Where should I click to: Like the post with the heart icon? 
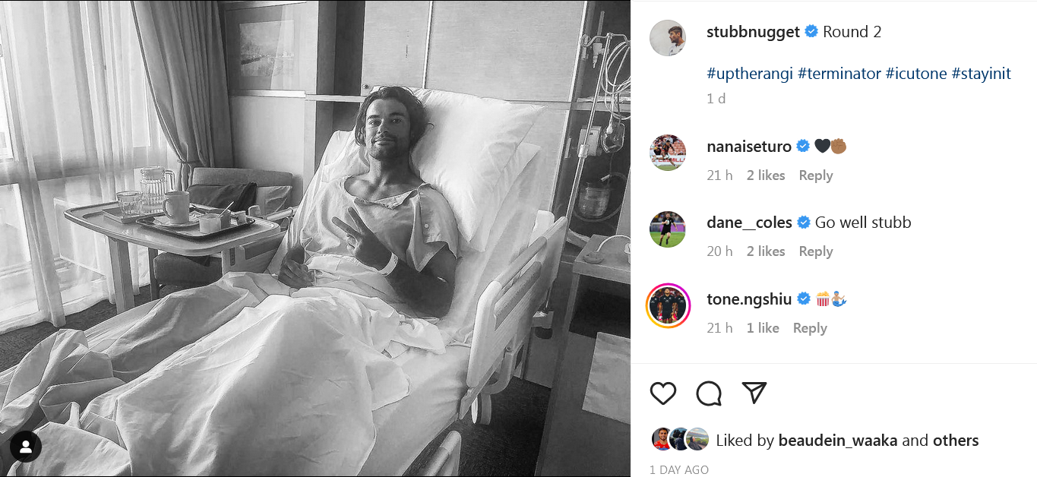point(663,393)
